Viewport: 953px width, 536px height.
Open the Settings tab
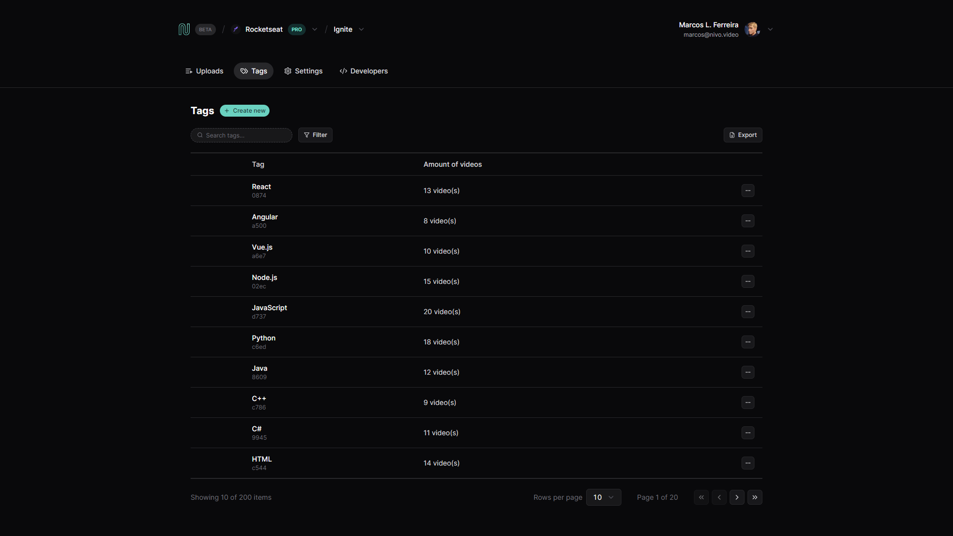pos(303,71)
